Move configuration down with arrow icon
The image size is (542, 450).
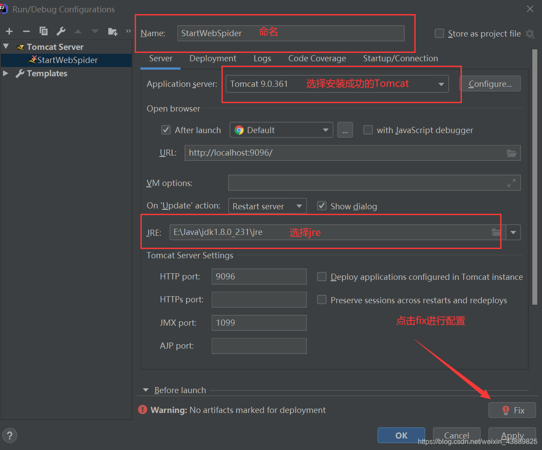95,31
